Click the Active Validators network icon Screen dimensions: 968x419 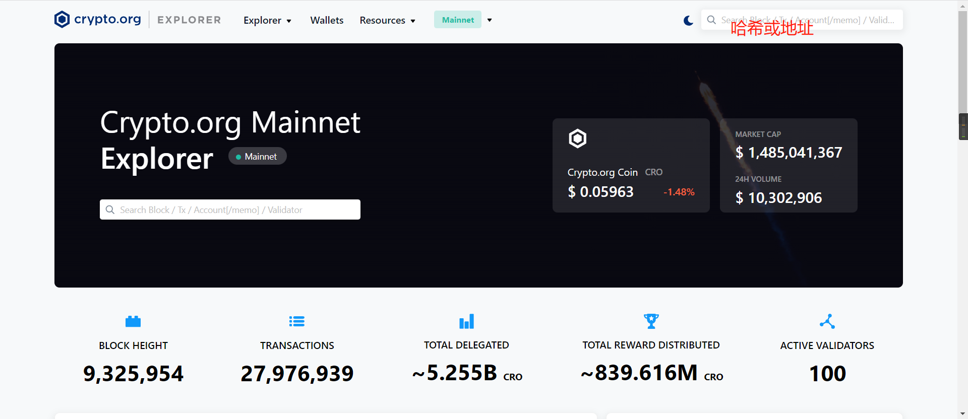[x=827, y=321]
